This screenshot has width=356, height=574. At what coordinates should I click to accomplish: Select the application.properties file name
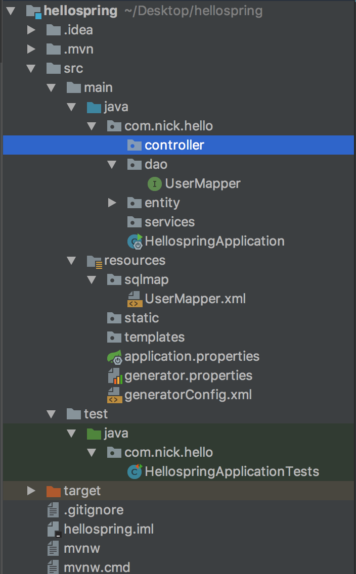point(192,357)
